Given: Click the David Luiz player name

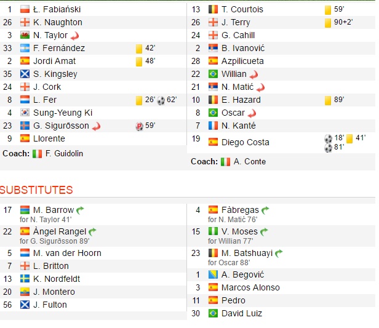Looking at the screenshot, I should pyautogui.click(x=242, y=313).
